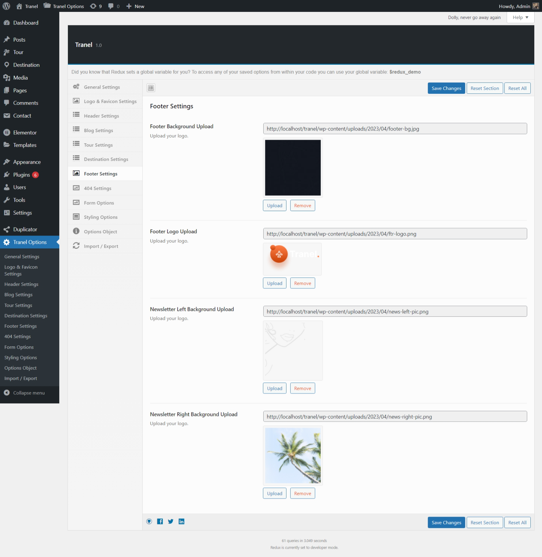This screenshot has height=557, width=542.
Task: Click the Contact envelope icon
Action: tap(7, 116)
